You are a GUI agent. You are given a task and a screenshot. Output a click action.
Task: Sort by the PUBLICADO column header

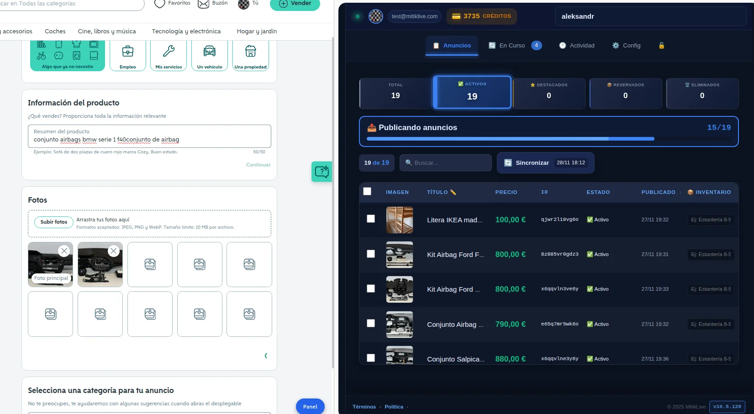(658, 192)
